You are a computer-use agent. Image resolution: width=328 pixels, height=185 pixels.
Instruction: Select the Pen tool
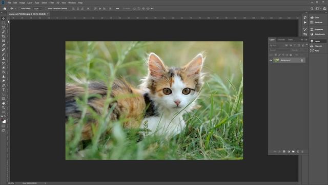[x=4, y=85]
